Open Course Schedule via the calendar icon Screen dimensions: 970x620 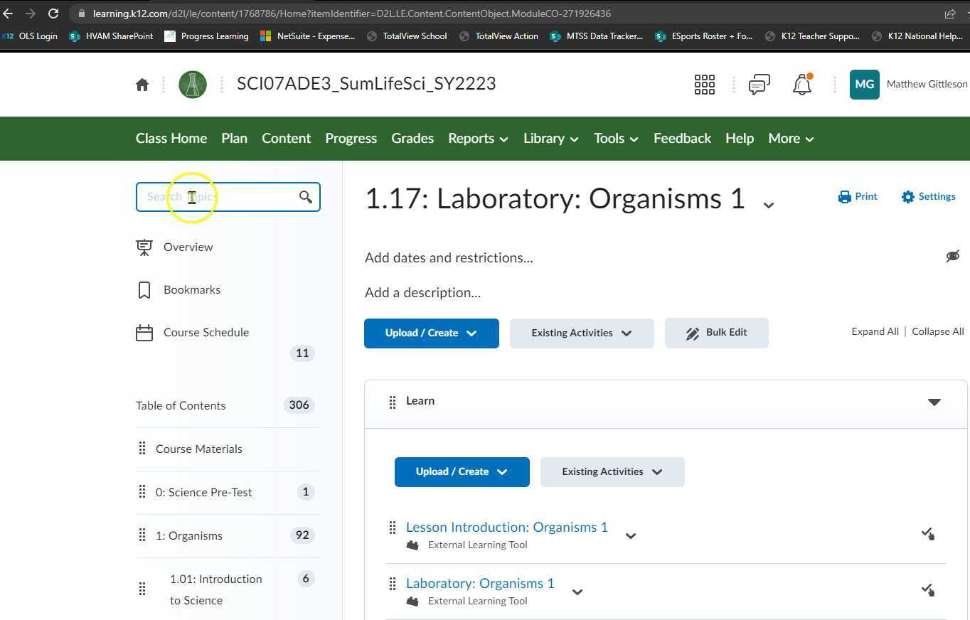(x=144, y=332)
